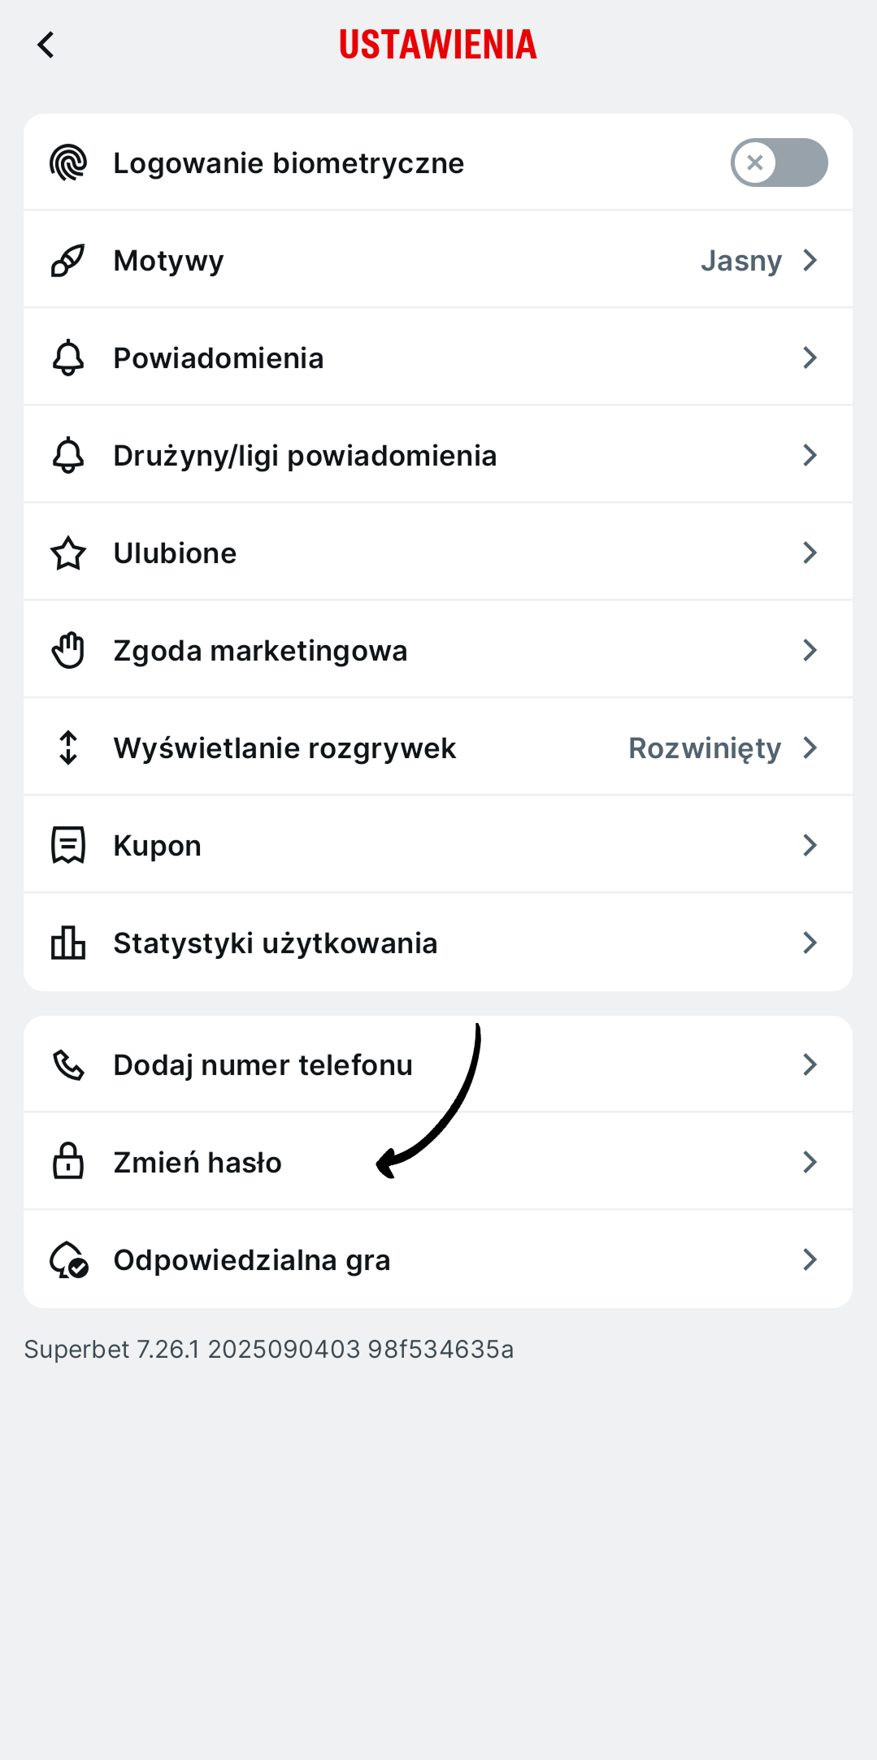The image size is (877, 1760).
Task: Tap the chevron on the Kupon row
Action: click(x=810, y=845)
